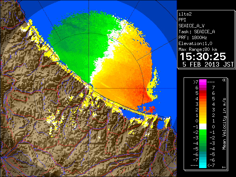Click the 'ilts2' label in the info box
Screen dimensions: 236x177
tap(185, 14)
